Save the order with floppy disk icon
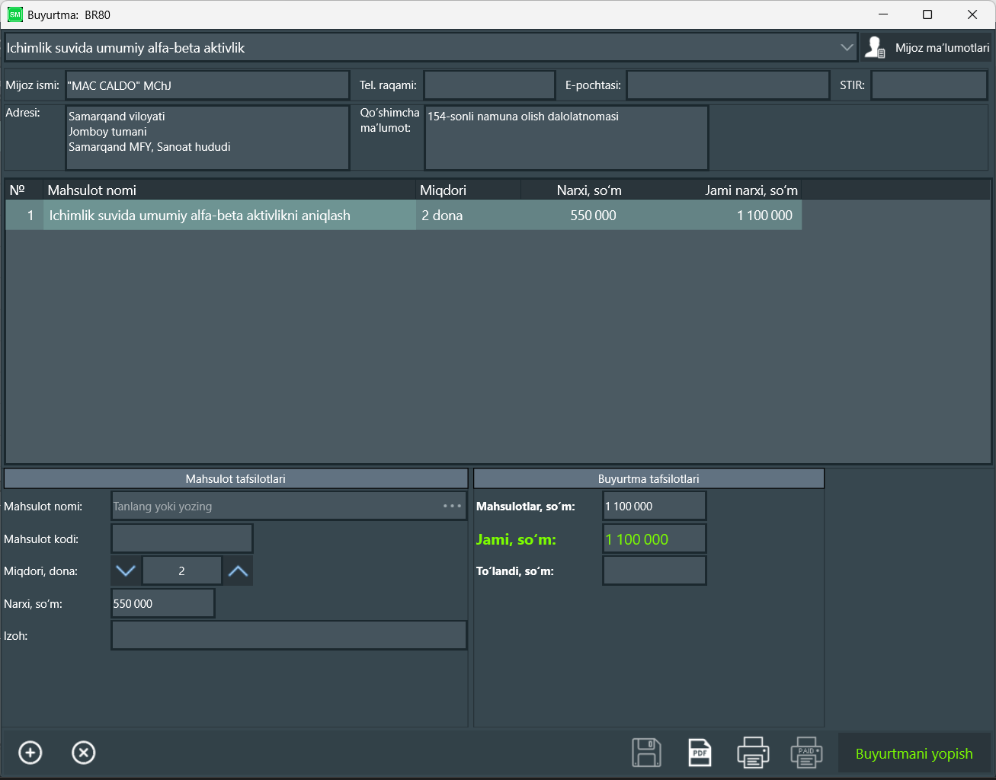This screenshot has height=780, width=996. pos(646,753)
